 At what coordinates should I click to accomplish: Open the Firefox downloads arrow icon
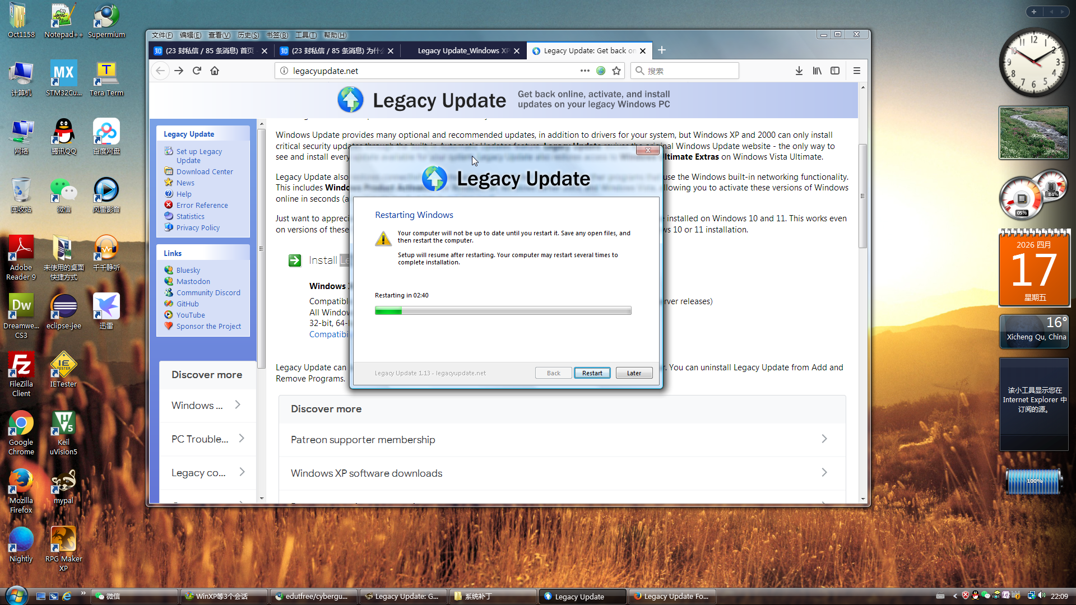tap(799, 71)
